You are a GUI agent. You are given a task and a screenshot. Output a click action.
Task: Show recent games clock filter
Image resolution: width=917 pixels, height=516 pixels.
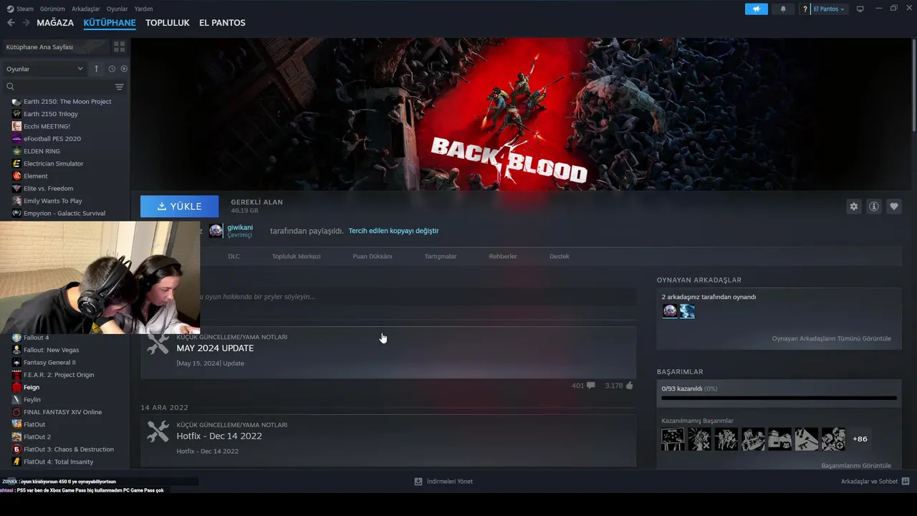[x=112, y=69]
